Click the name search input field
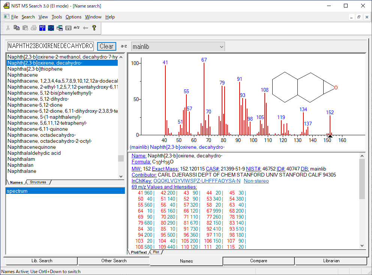Screen dimensions: 372x275 click(x=51, y=46)
